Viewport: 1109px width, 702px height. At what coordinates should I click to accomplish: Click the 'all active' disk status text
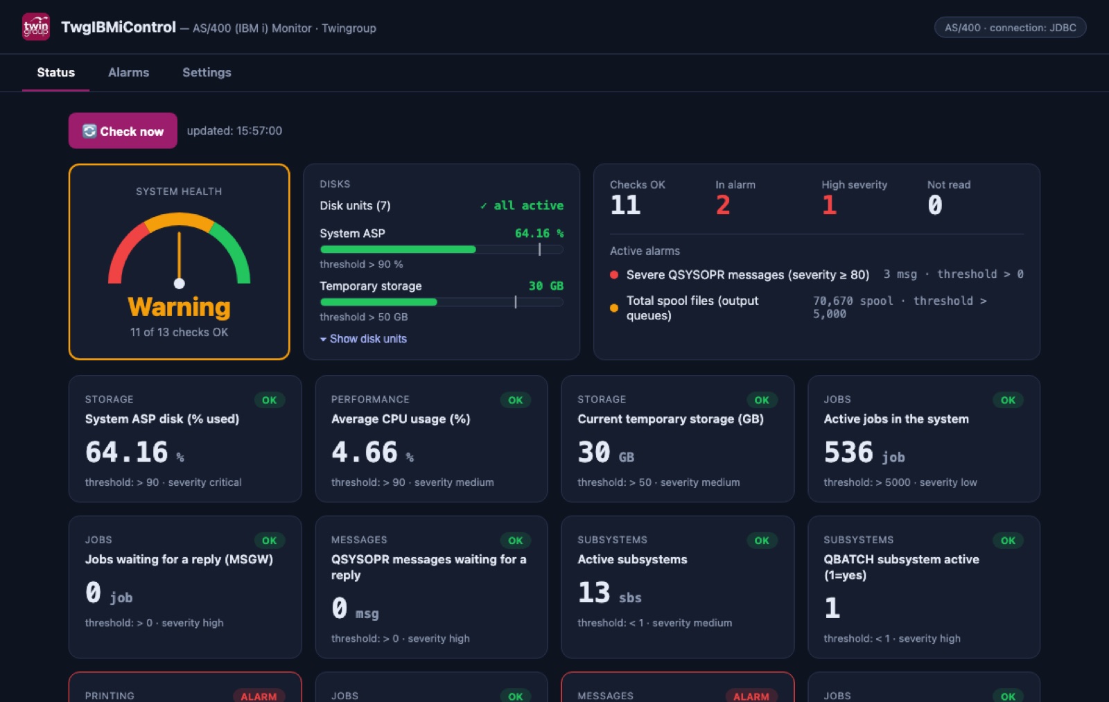pyautogui.click(x=522, y=206)
